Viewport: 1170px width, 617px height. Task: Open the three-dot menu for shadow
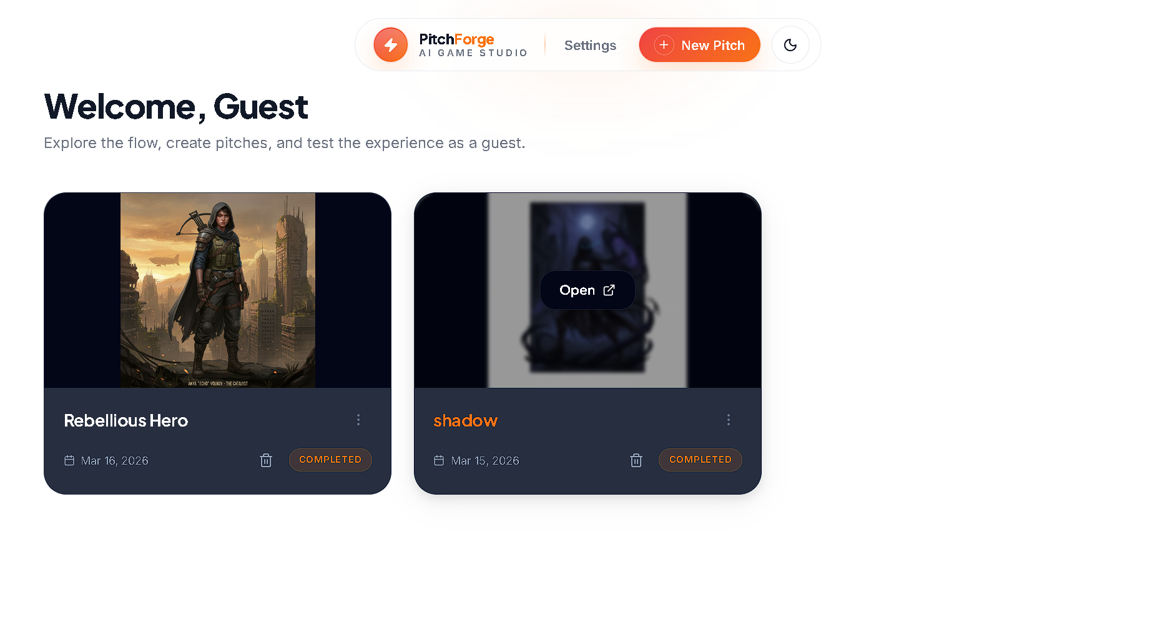coord(729,420)
